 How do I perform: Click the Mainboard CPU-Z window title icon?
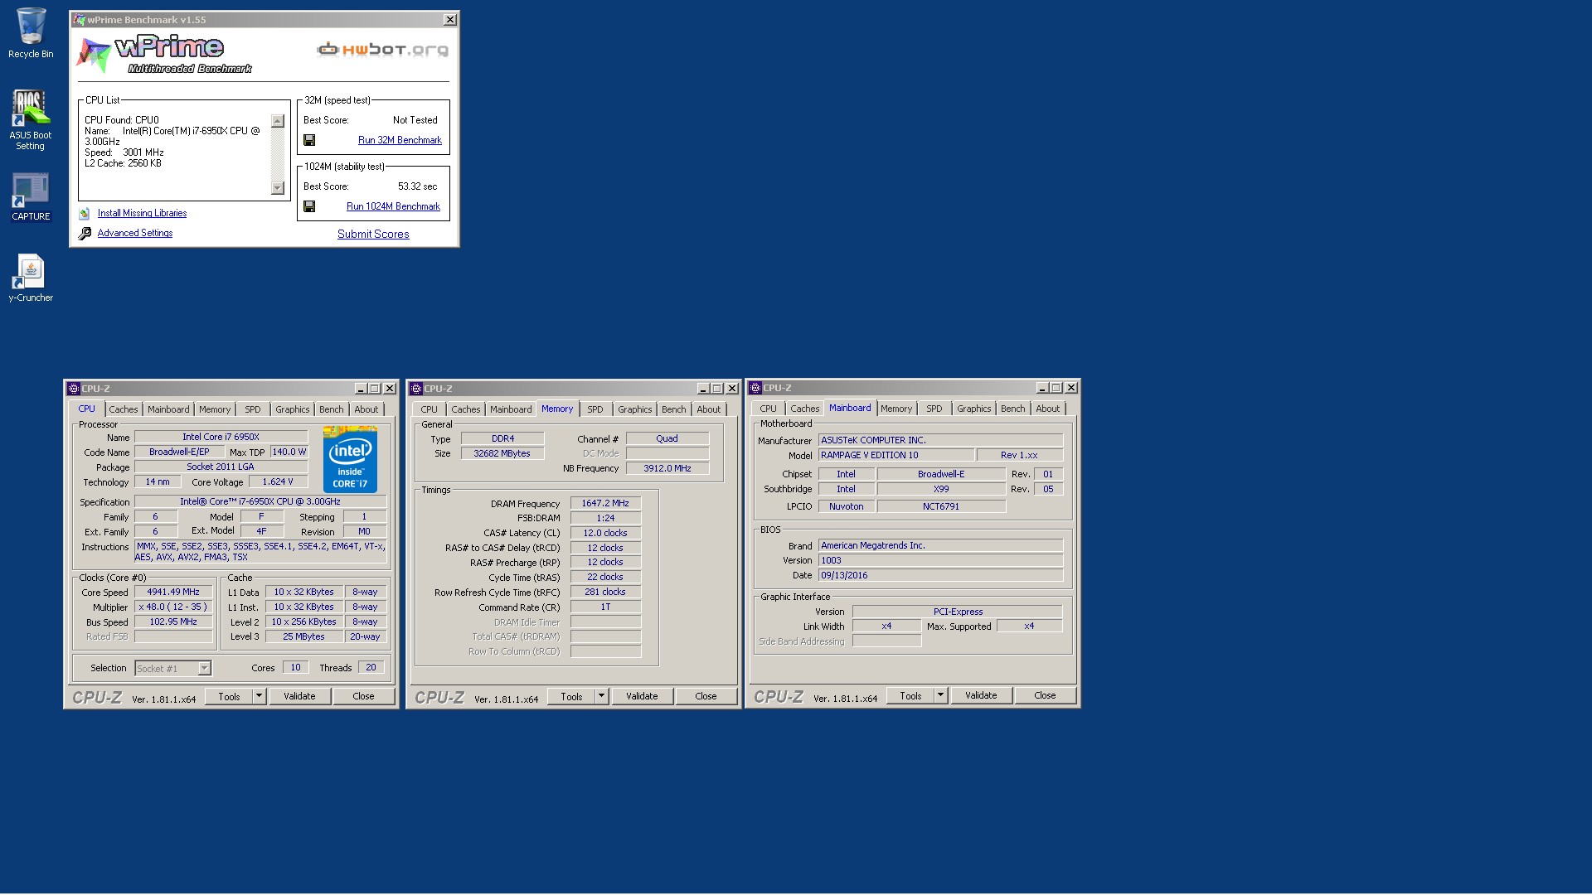tap(755, 388)
